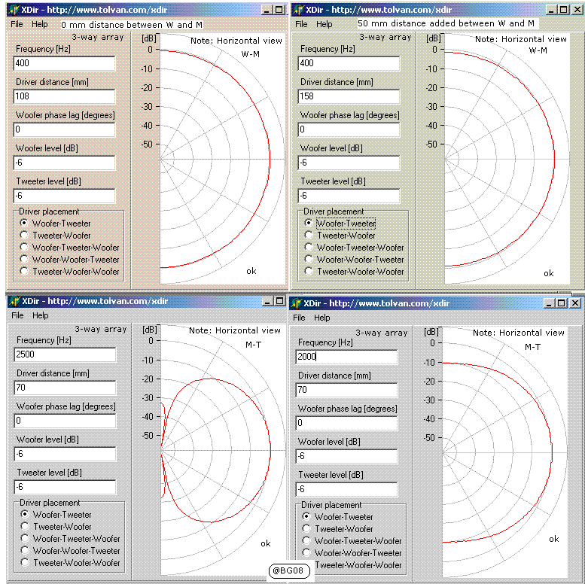Click Woofer phase lag field in the 158 mm window
This screenshot has width=585, height=584.
coord(349,129)
